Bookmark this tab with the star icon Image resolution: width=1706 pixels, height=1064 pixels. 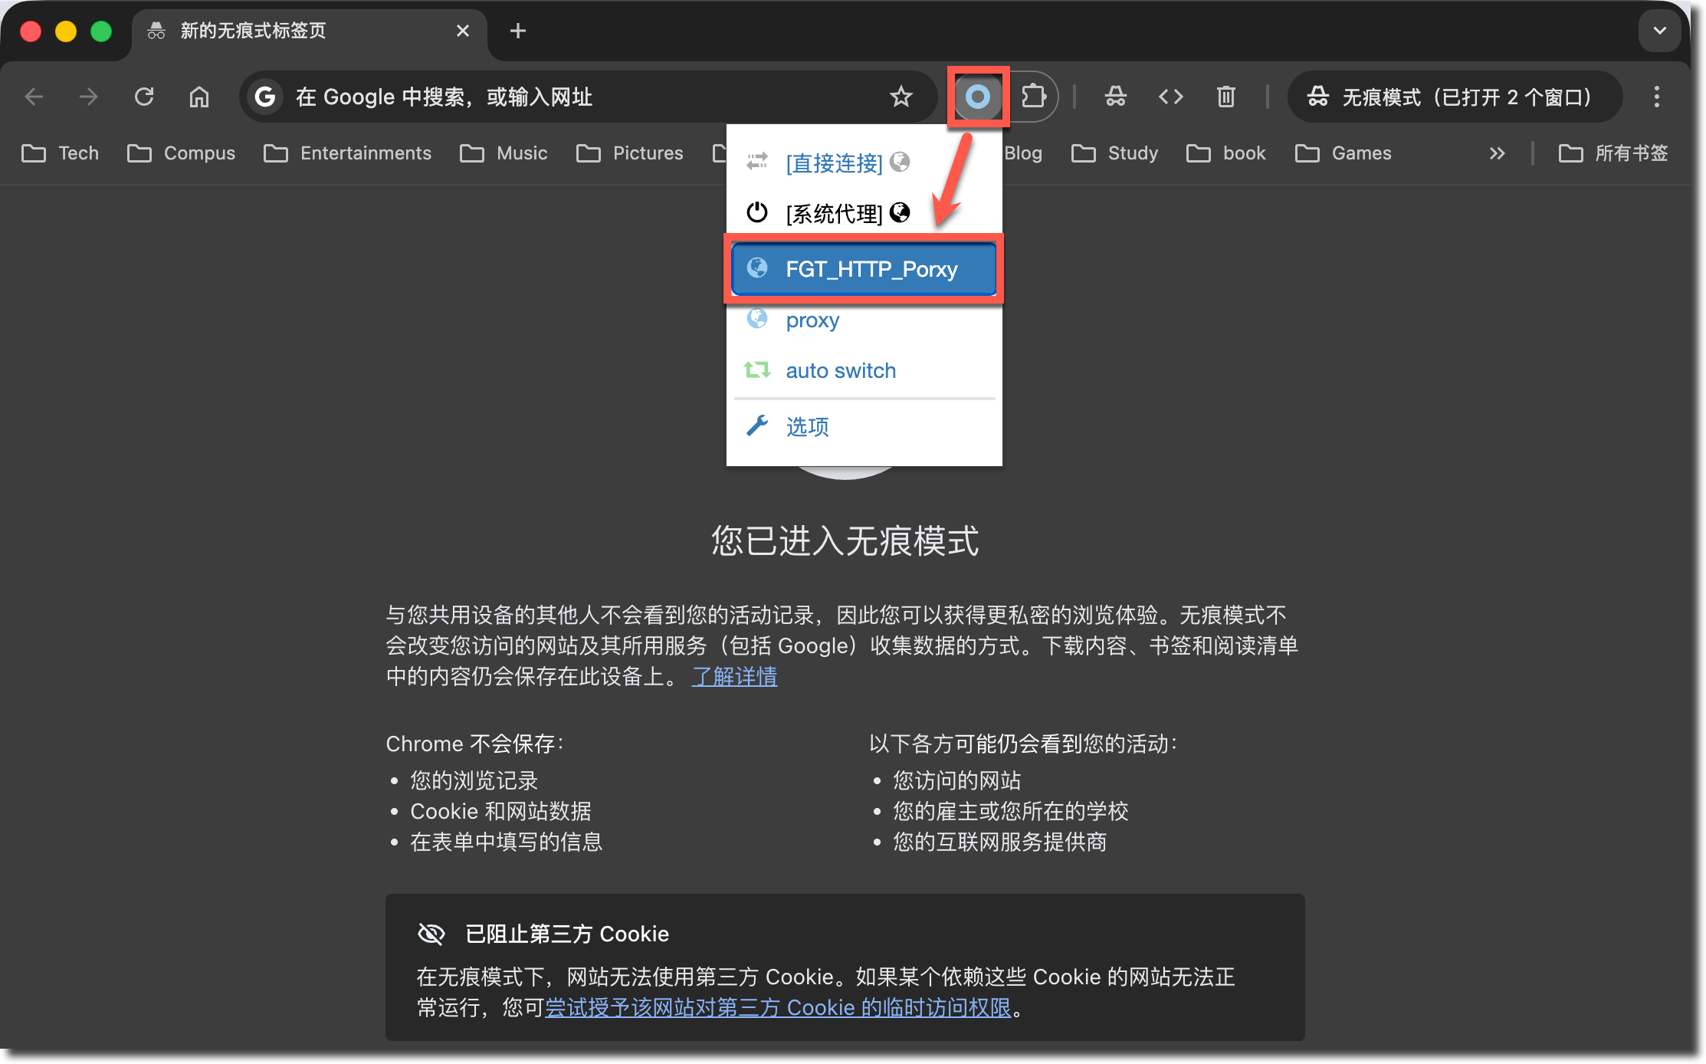pyautogui.click(x=901, y=97)
